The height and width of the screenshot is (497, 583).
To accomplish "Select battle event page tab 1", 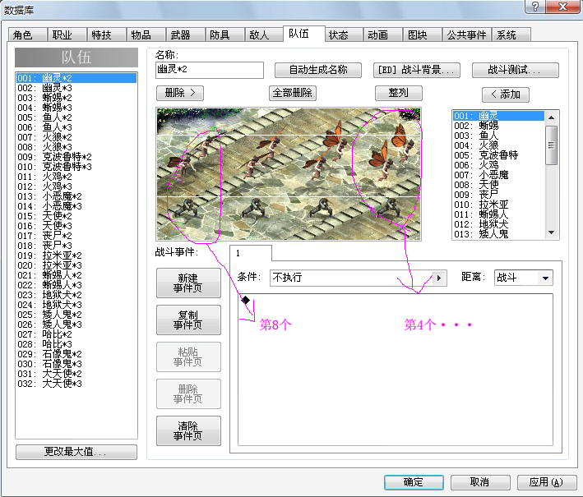I will (x=251, y=253).
